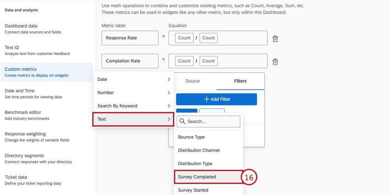Open the Text submenu
390x195 pixels.
pos(133,119)
